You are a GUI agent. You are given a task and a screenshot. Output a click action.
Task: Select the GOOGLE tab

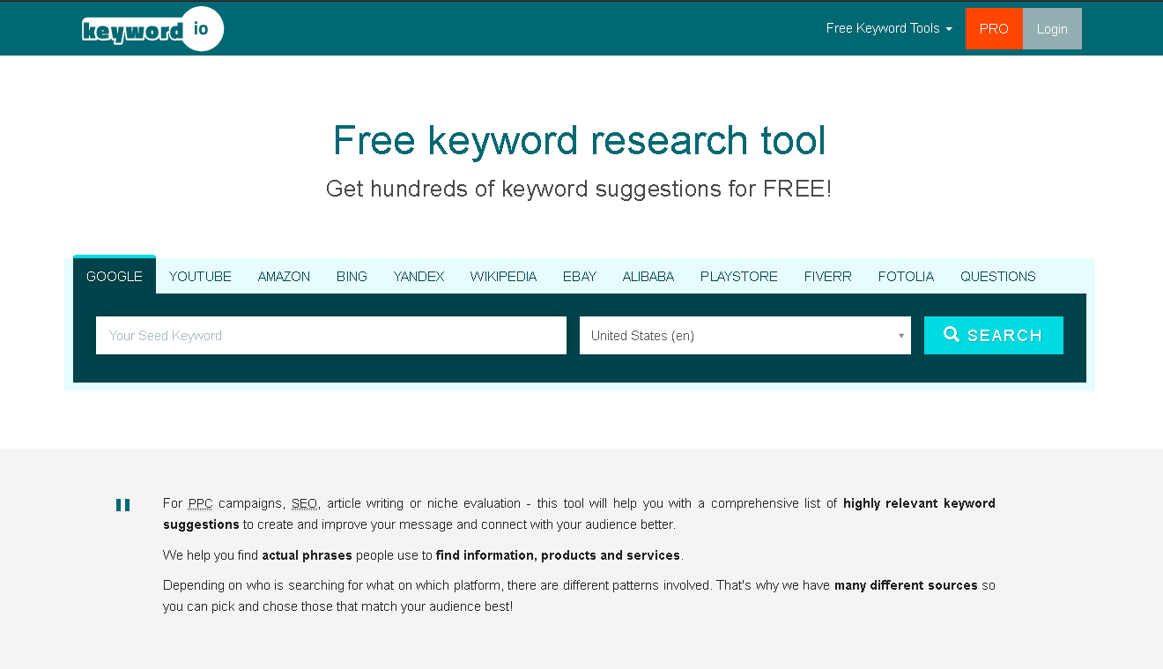[x=115, y=276]
